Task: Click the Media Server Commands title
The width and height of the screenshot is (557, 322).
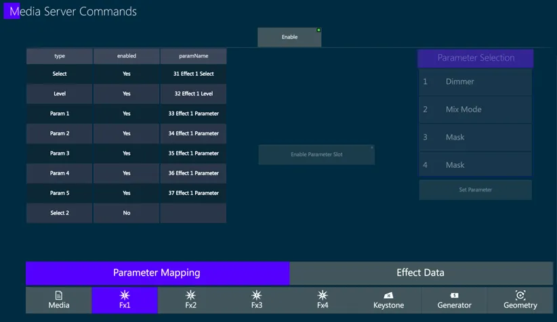Action: [73, 11]
